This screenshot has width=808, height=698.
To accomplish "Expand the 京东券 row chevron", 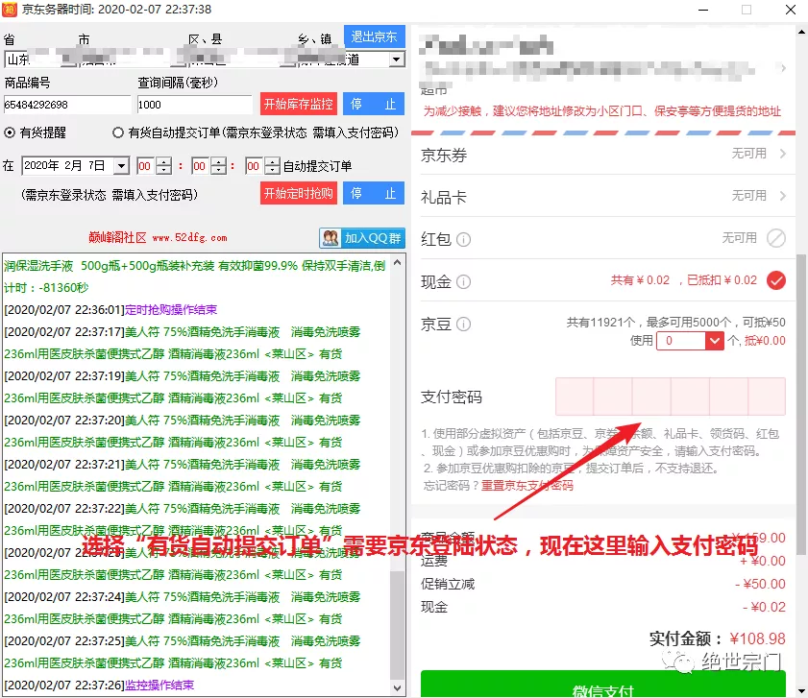I will coord(781,154).
